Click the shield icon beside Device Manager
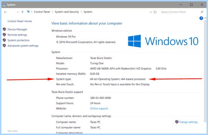Viewport: 208px width, 135px height. coord(5,29)
